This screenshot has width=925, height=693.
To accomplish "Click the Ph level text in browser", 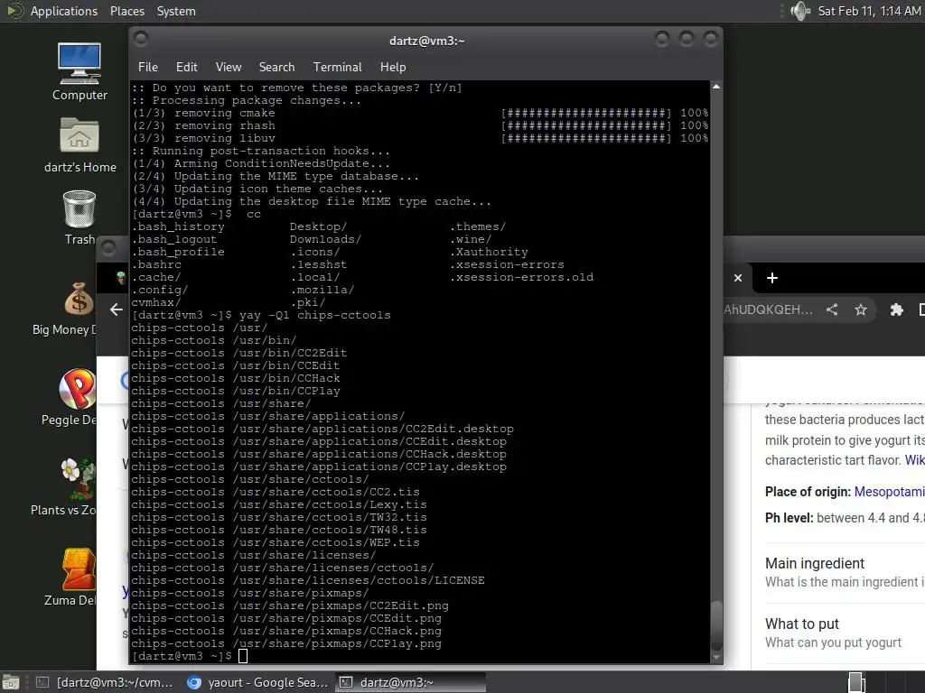I will [x=845, y=518].
